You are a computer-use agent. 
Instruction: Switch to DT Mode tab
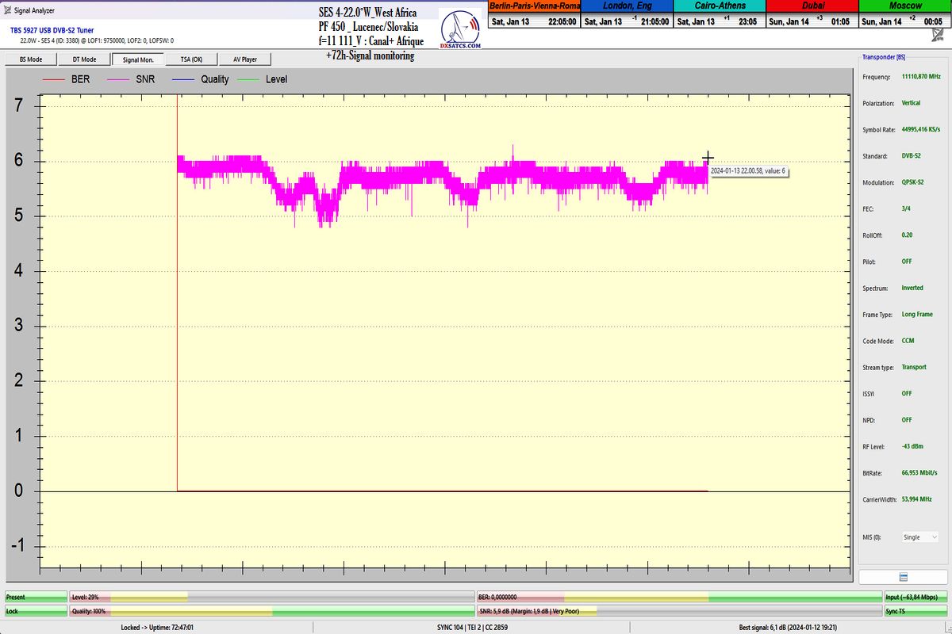pyautogui.click(x=85, y=59)
